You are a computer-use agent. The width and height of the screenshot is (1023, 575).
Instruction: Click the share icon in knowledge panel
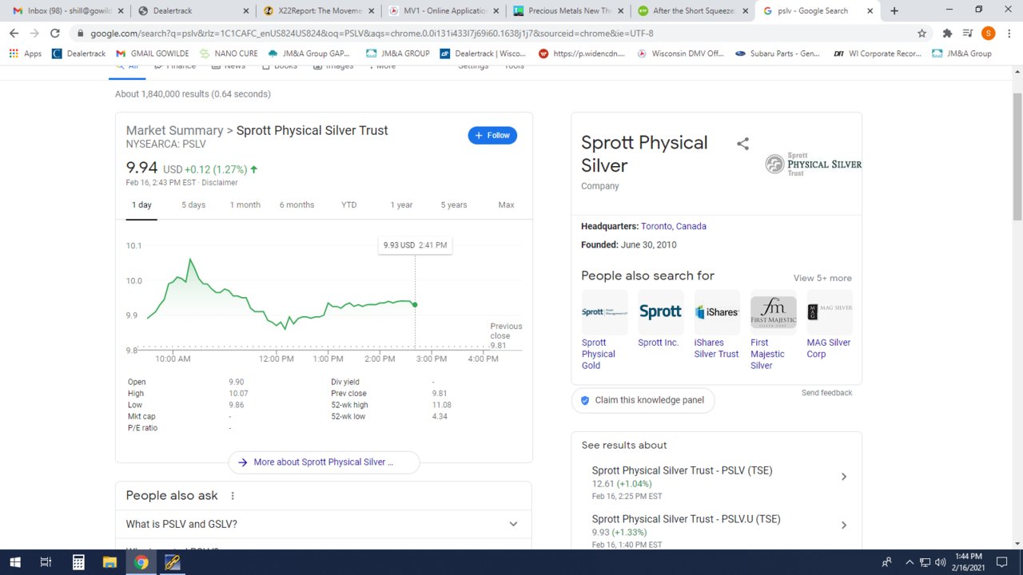tap(742, 144)
